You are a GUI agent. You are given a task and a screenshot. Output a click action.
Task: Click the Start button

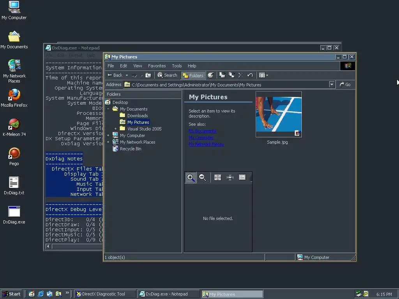pyautogui.click(x=12, y=294)
